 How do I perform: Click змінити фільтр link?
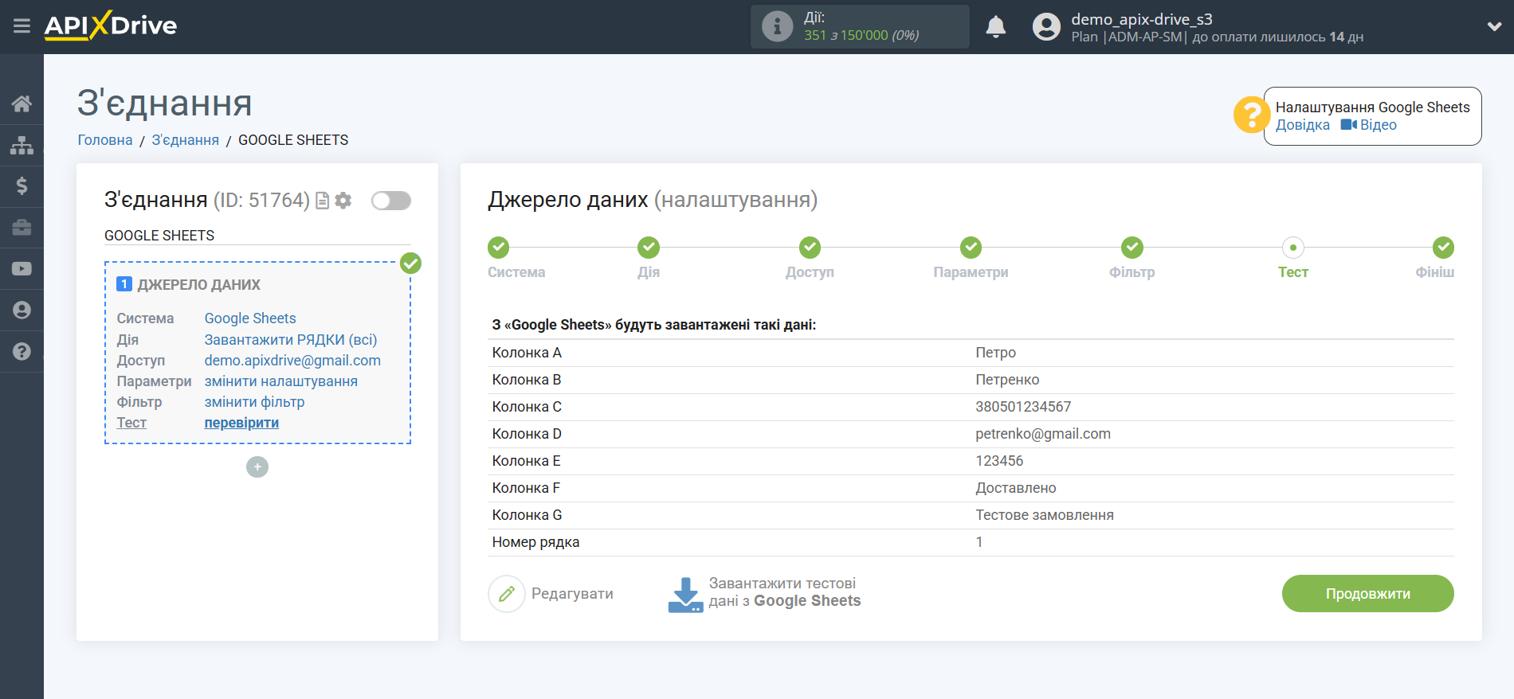click(x=255, y=402)
